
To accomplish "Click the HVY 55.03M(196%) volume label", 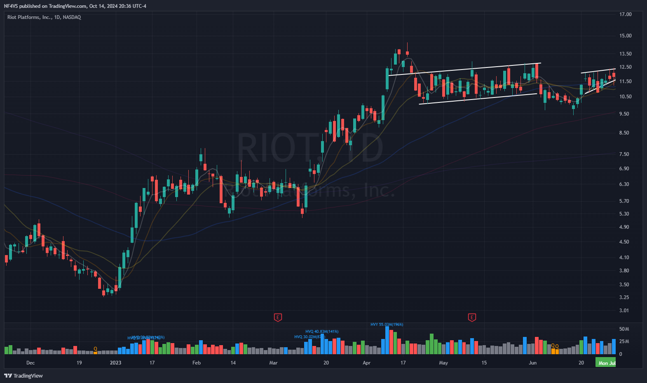I will click(x=387, y=324).
